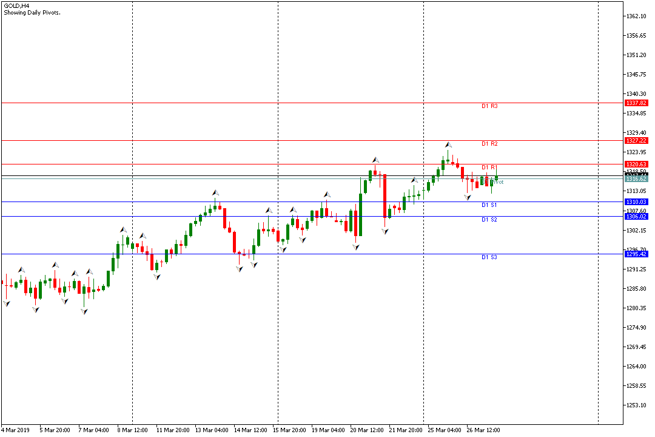Click the Showing Daily Pivots text

point(32,13)
